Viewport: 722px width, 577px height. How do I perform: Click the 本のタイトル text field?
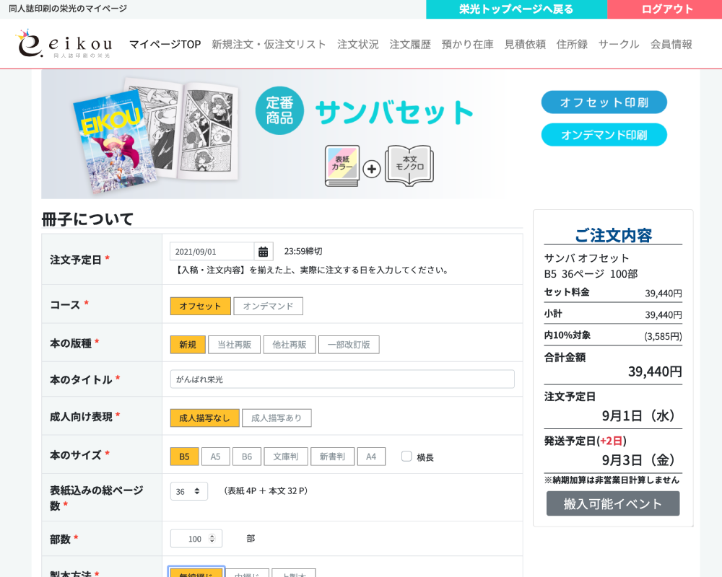pyautogui.click(x=342, y=379)
